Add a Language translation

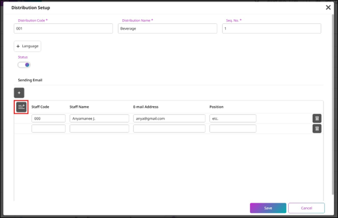(x=27, y=46)
